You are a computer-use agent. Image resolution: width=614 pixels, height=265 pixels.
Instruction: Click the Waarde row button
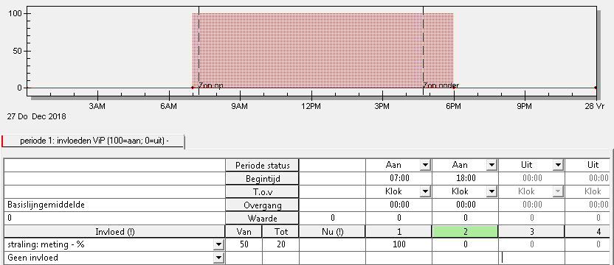[262, 218]
